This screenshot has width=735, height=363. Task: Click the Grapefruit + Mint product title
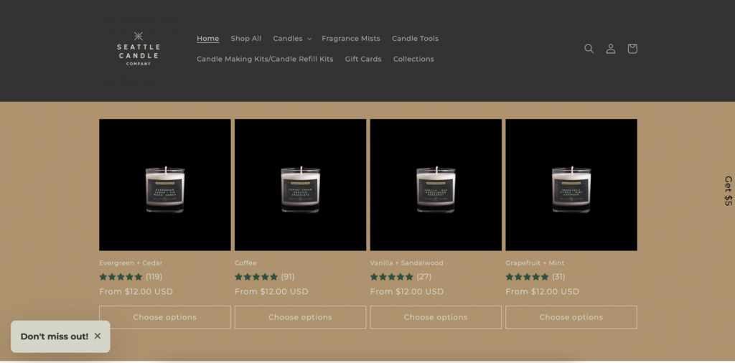[535, 263]
